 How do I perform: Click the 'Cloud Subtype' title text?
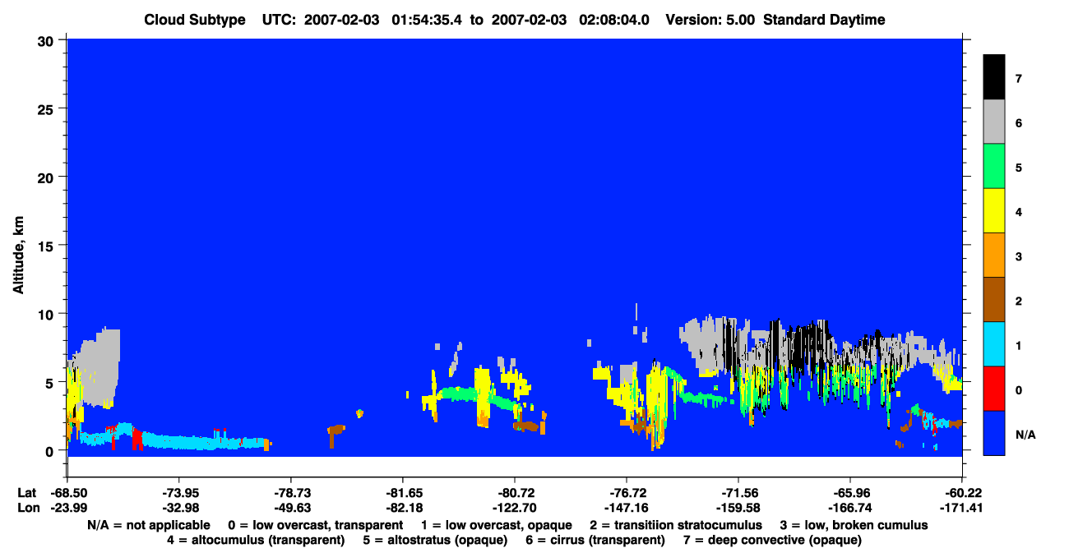(195, 20)
